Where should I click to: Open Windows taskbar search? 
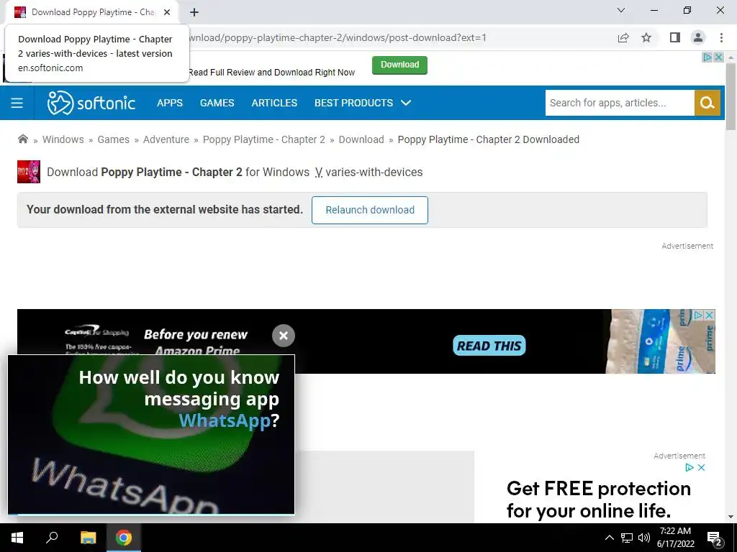pyautogui.click(x=52, y=538)
